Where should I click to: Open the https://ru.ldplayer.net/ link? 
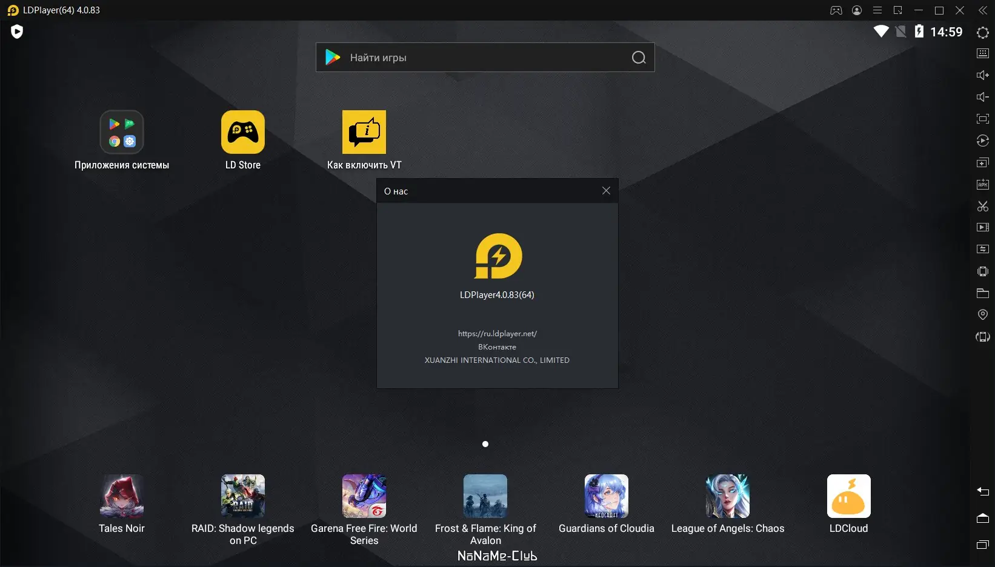click(x=497, y=333)
